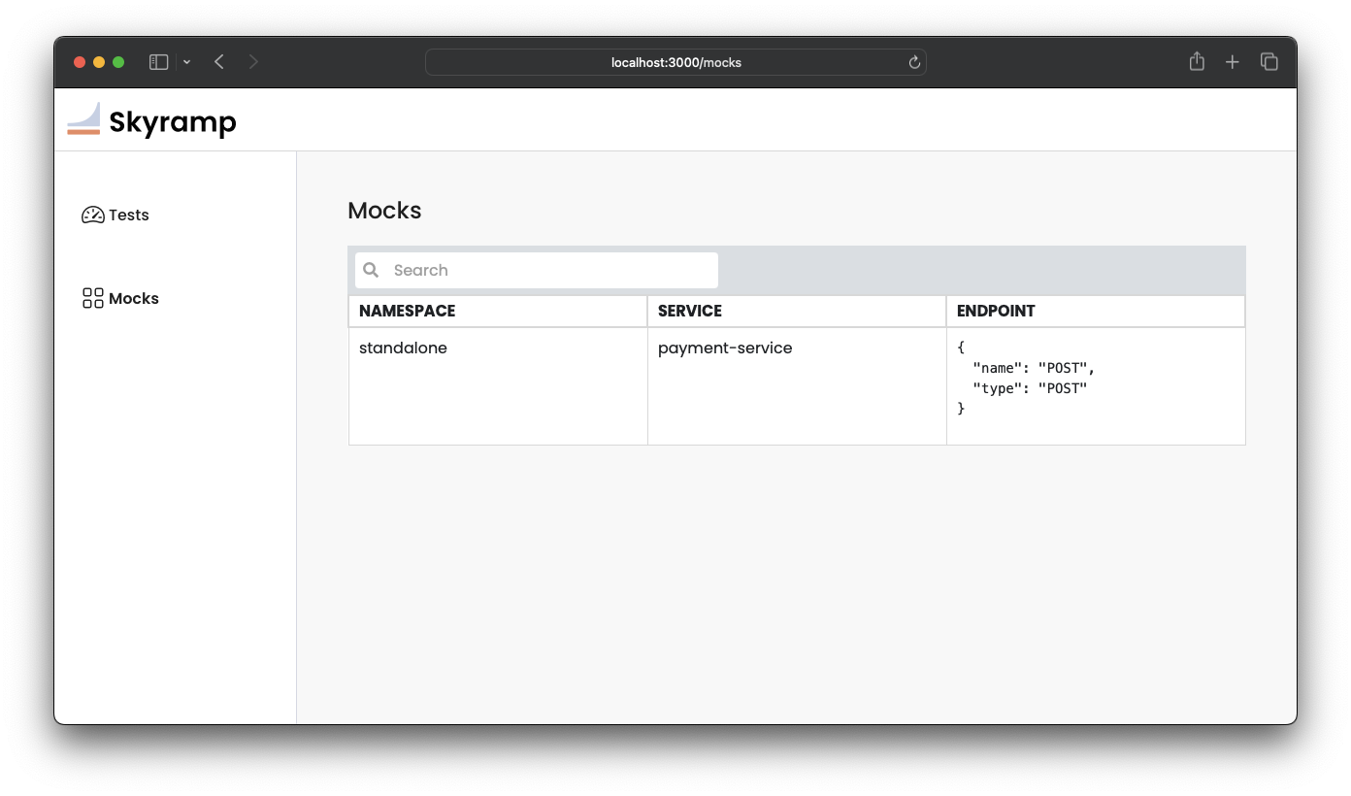
Task: Click the Skyramp logo icon
Action: click(x=83, y=119)
